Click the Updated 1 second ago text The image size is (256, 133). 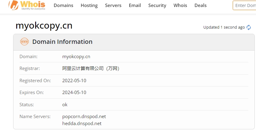224,27
